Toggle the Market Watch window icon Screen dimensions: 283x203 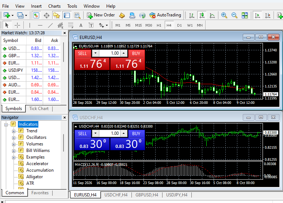click(36, 15)
